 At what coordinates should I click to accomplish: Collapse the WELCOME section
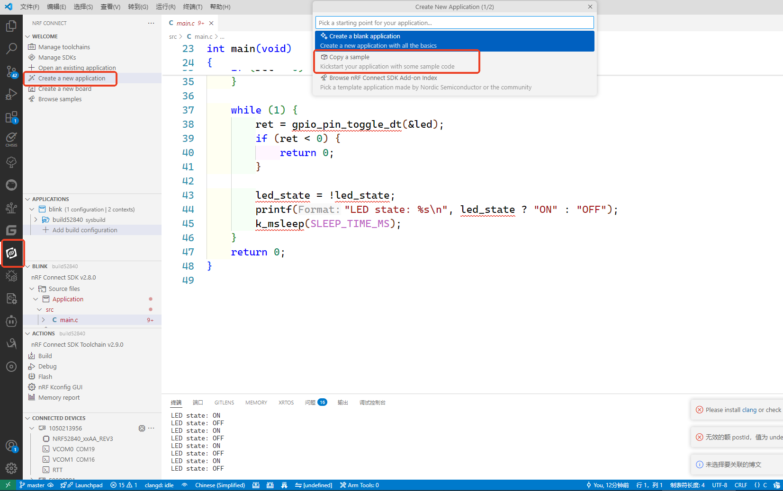(x=27, y=36)
